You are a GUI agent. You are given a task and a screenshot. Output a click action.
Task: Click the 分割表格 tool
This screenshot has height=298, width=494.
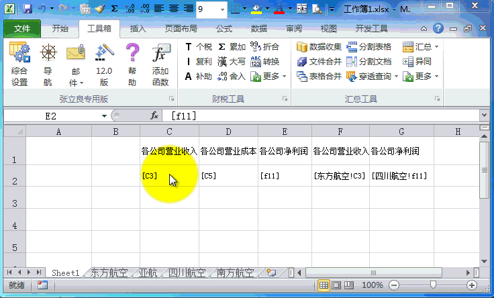(x=369, y=47)
